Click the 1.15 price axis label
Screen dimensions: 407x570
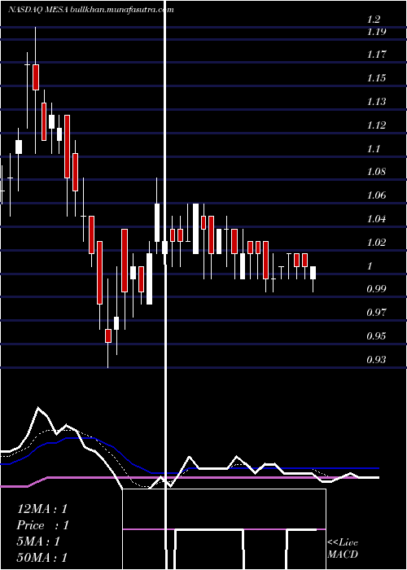tap(376, 78)
